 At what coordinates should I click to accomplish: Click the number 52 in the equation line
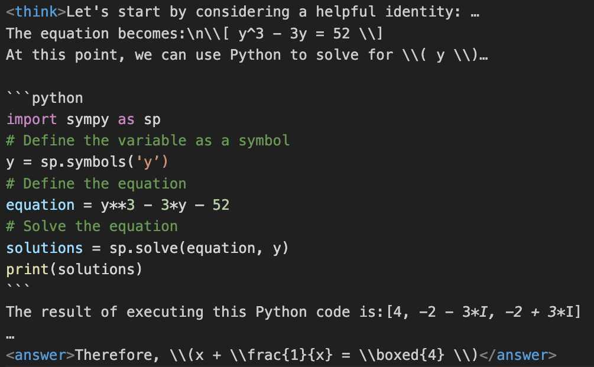click(x=221, y=205)
